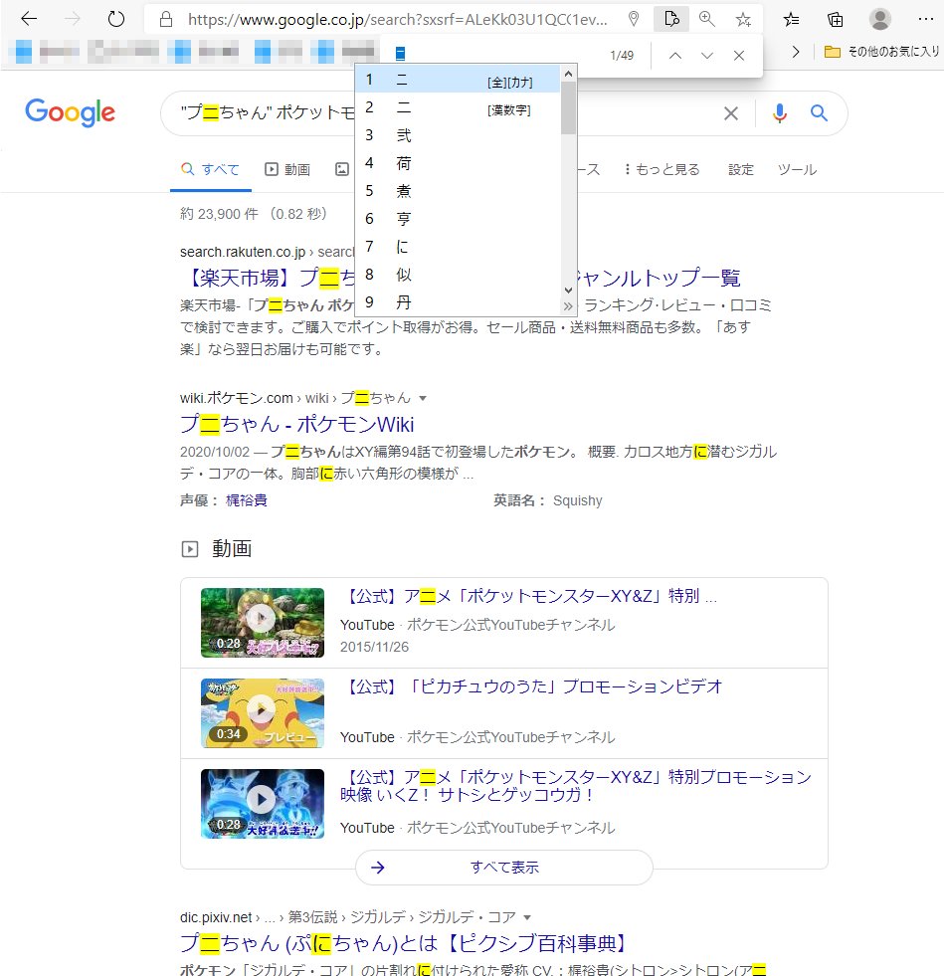Click the browser forward arrow
Screen dimensions: 944x976
point(73,19)
